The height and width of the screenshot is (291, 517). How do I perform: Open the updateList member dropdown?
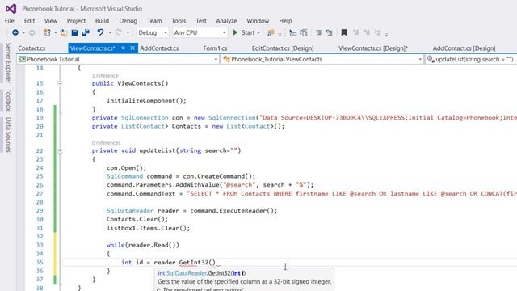471,59
